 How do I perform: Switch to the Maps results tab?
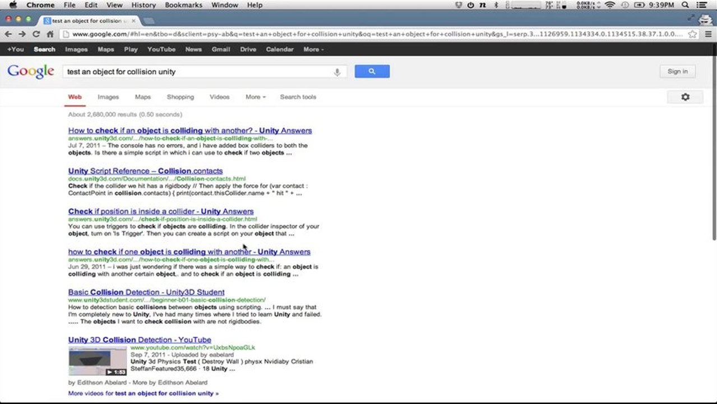(x=143, y=97)
